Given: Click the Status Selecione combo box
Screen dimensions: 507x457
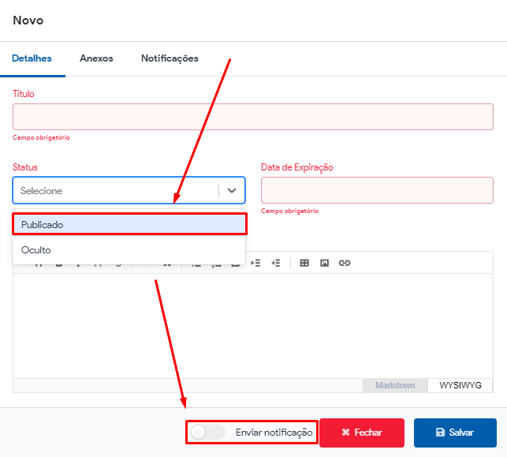Looking at the screenshot, I should 129,190.
